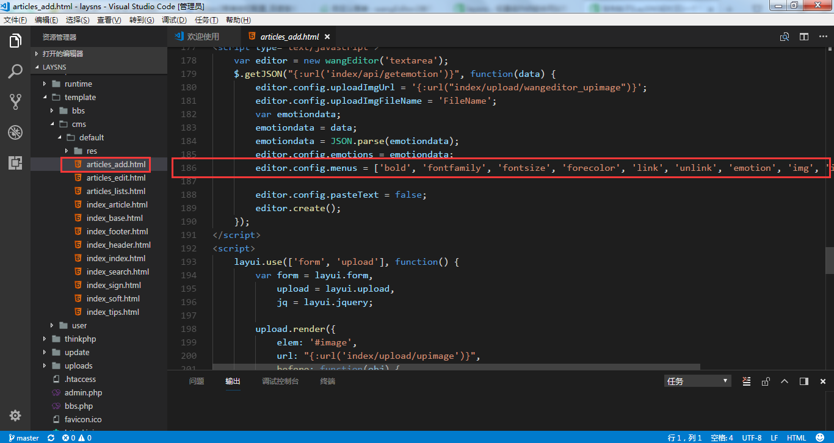Open the Source Control view

15,102
